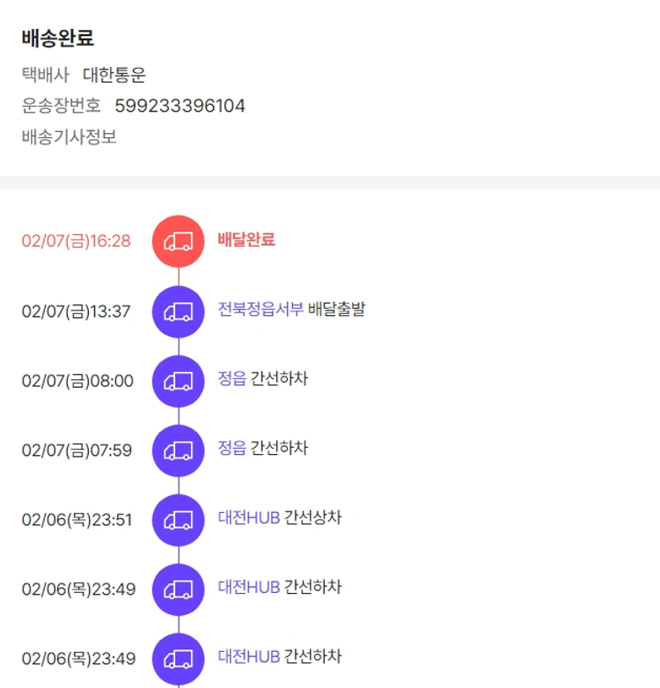This screenshot has height=688, width=660.
Task: Click the 간선상차 status text
Action: point(312,517)
